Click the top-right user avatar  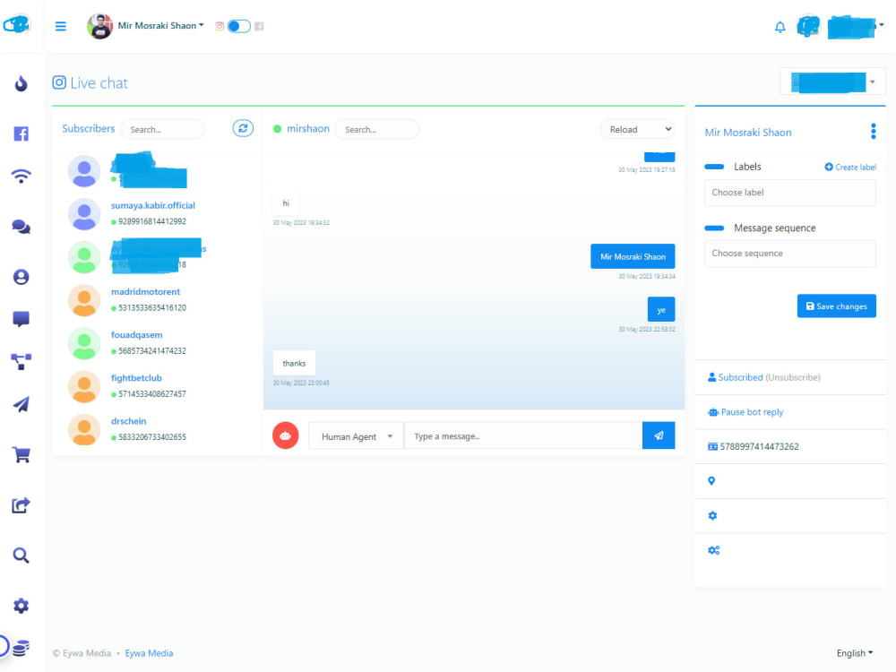pos(808,26)
